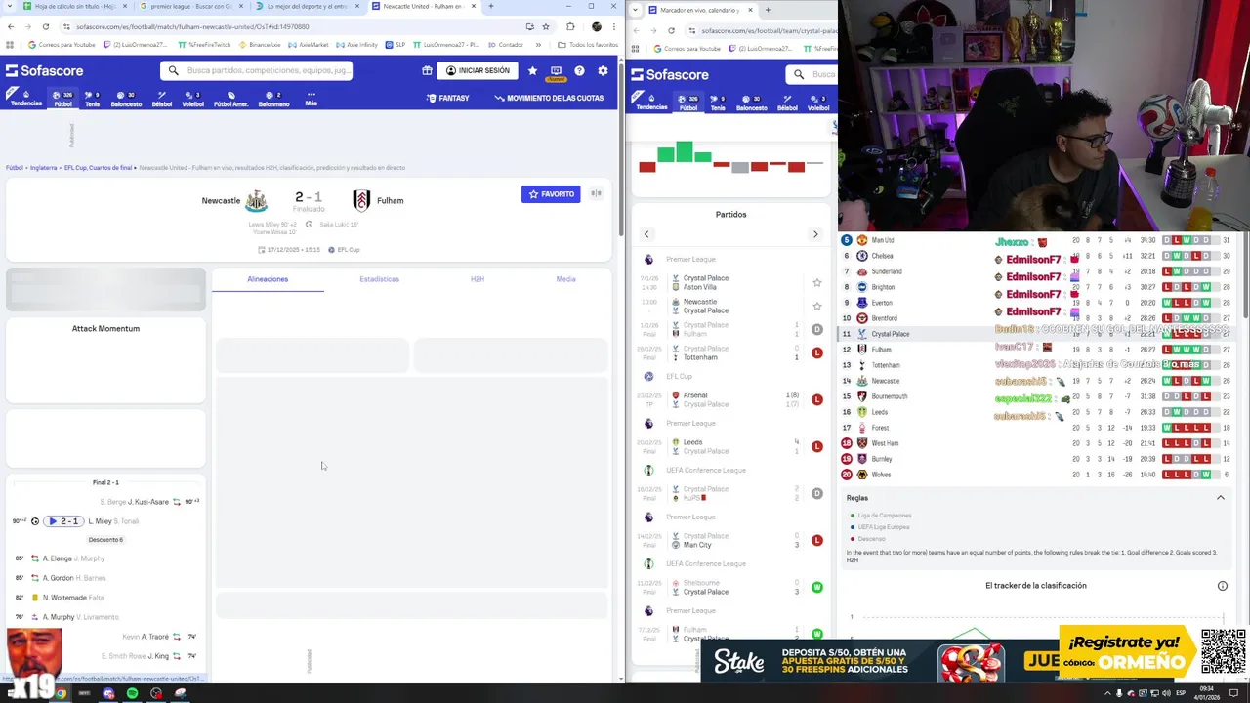Select Béisbol sport tab in left window
The image size is (1250, 703).
pyautogui.click(x=162, y=99)
